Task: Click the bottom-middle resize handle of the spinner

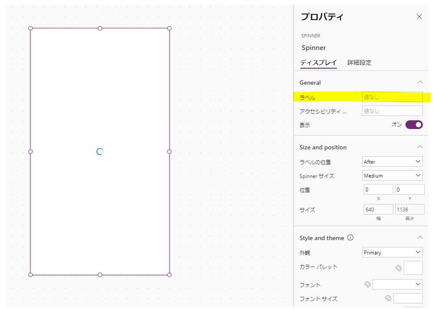Action: [100, 275]
